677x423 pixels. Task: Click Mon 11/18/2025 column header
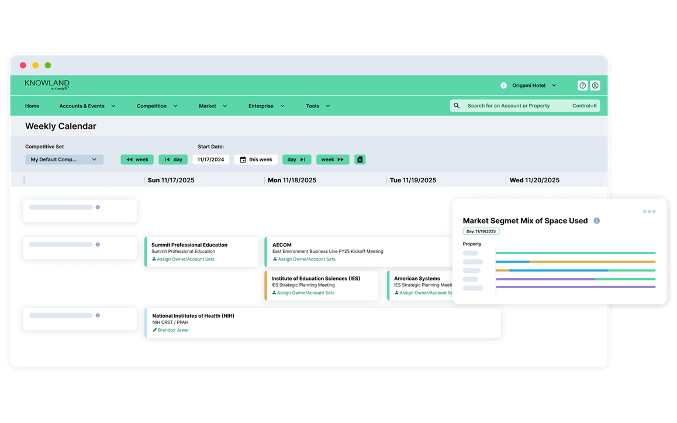292,180
